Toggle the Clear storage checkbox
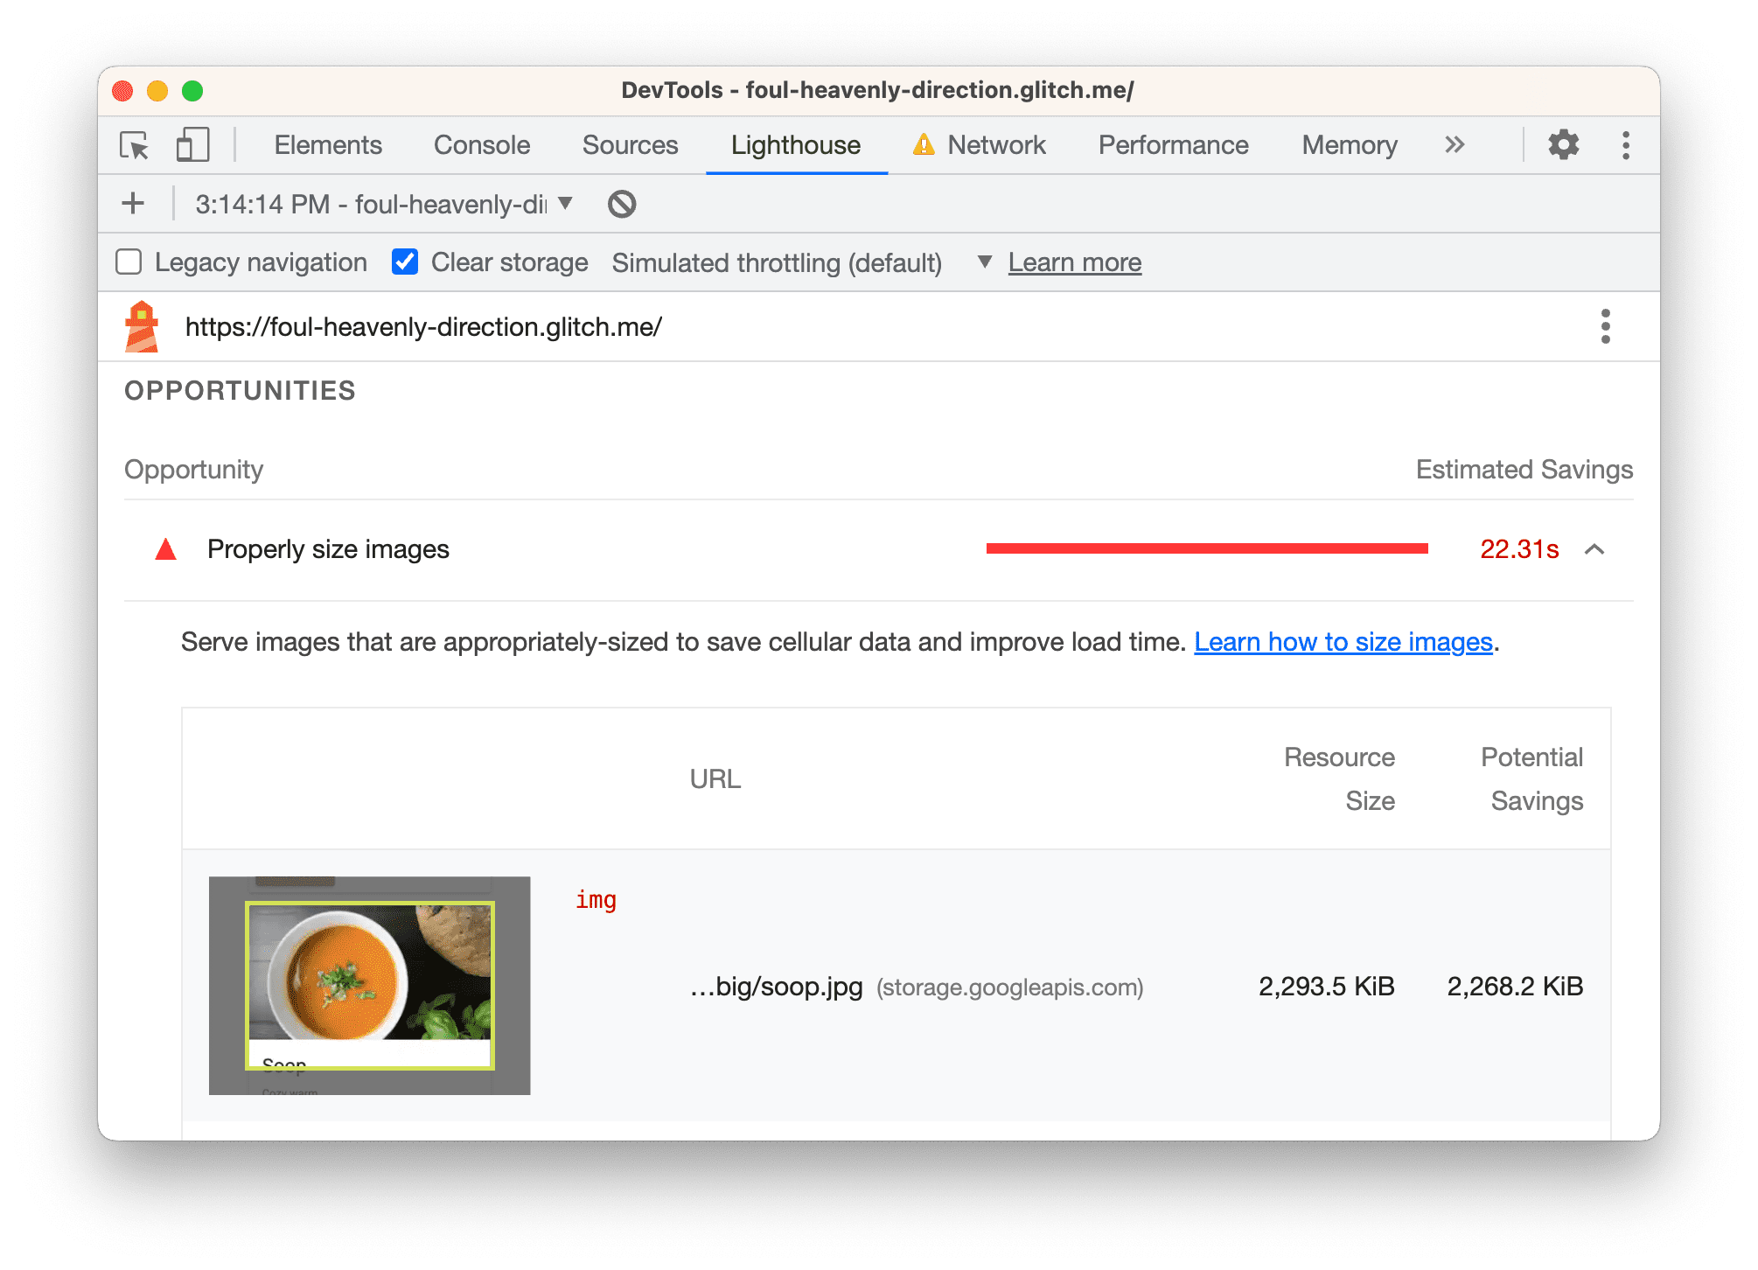 (404, 262)
